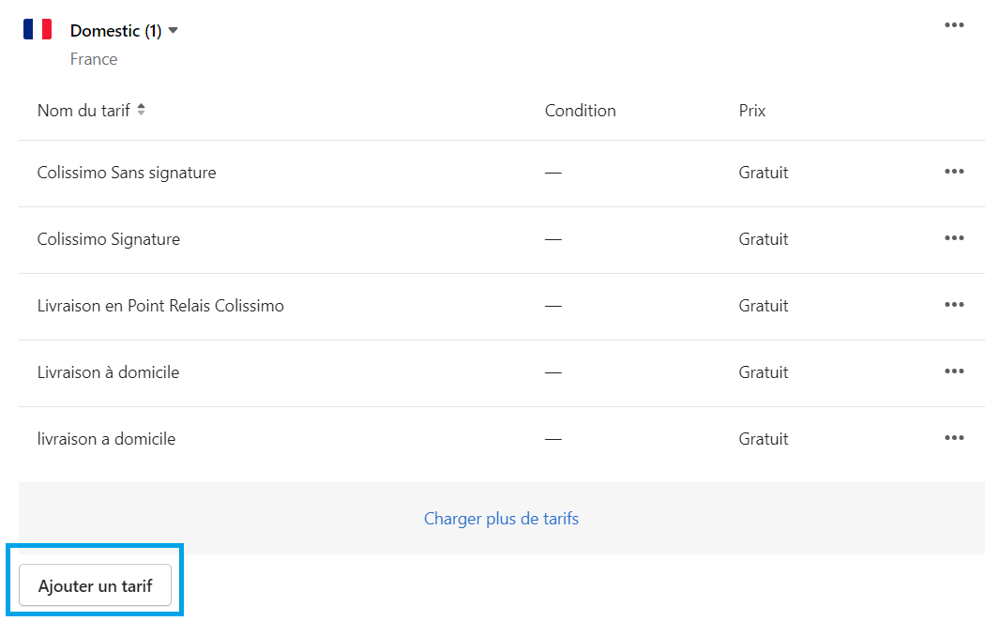The height and width of the screenshot is (621, 1000).
Task: Open three-dot menu for Colissimo Sans signature
Action: [954, 172]
